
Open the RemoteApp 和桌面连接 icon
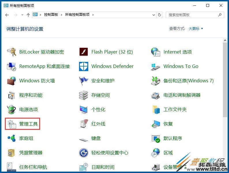click(x=11, y=66)
